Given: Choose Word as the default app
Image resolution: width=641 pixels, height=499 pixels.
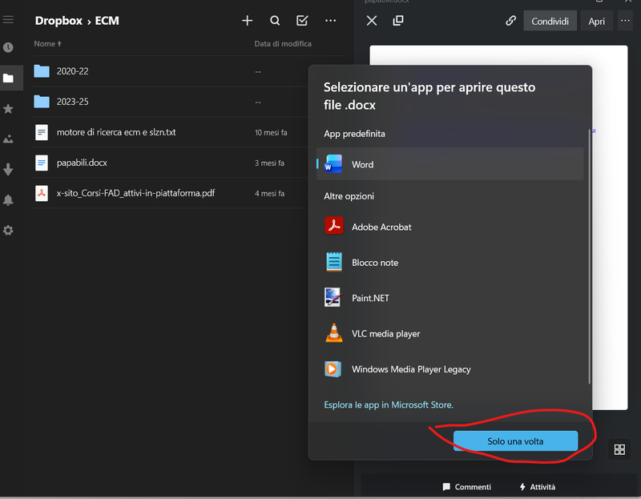Looking at the screenshot, I should [x=362, y=164].
